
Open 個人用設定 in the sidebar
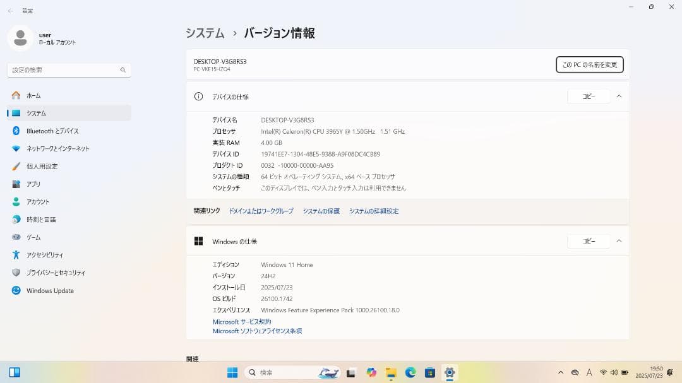(x=69, y=167)
